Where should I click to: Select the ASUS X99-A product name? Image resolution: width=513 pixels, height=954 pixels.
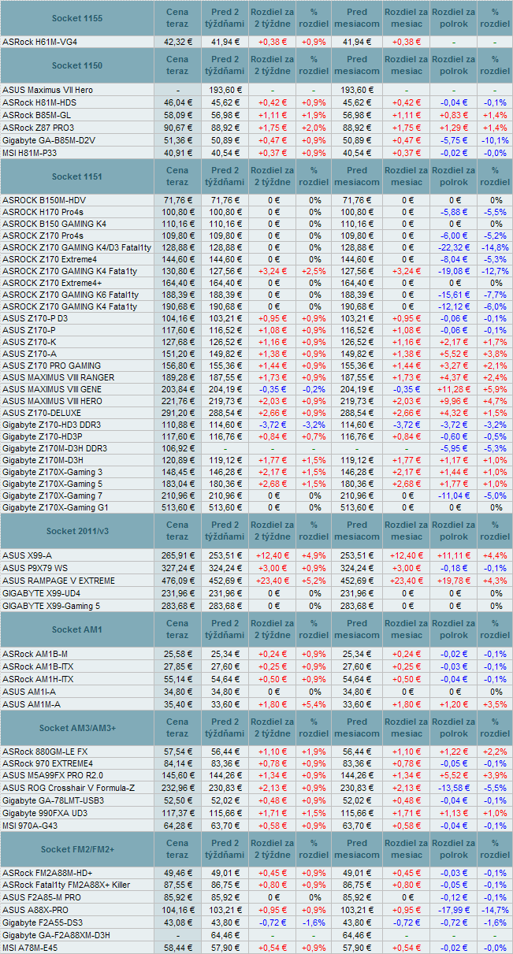tap(28, 555)
